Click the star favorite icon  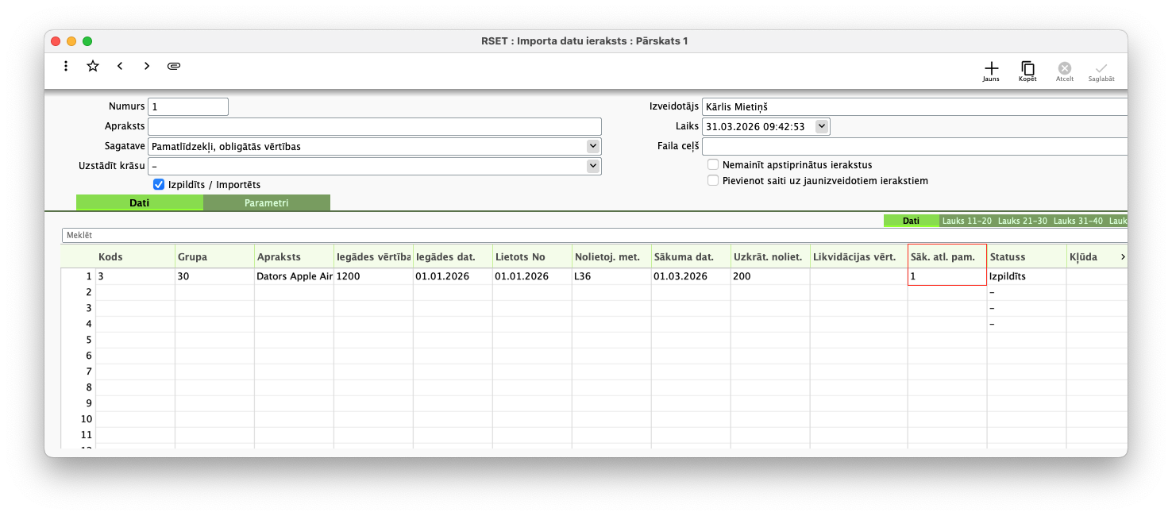[93, 66]
